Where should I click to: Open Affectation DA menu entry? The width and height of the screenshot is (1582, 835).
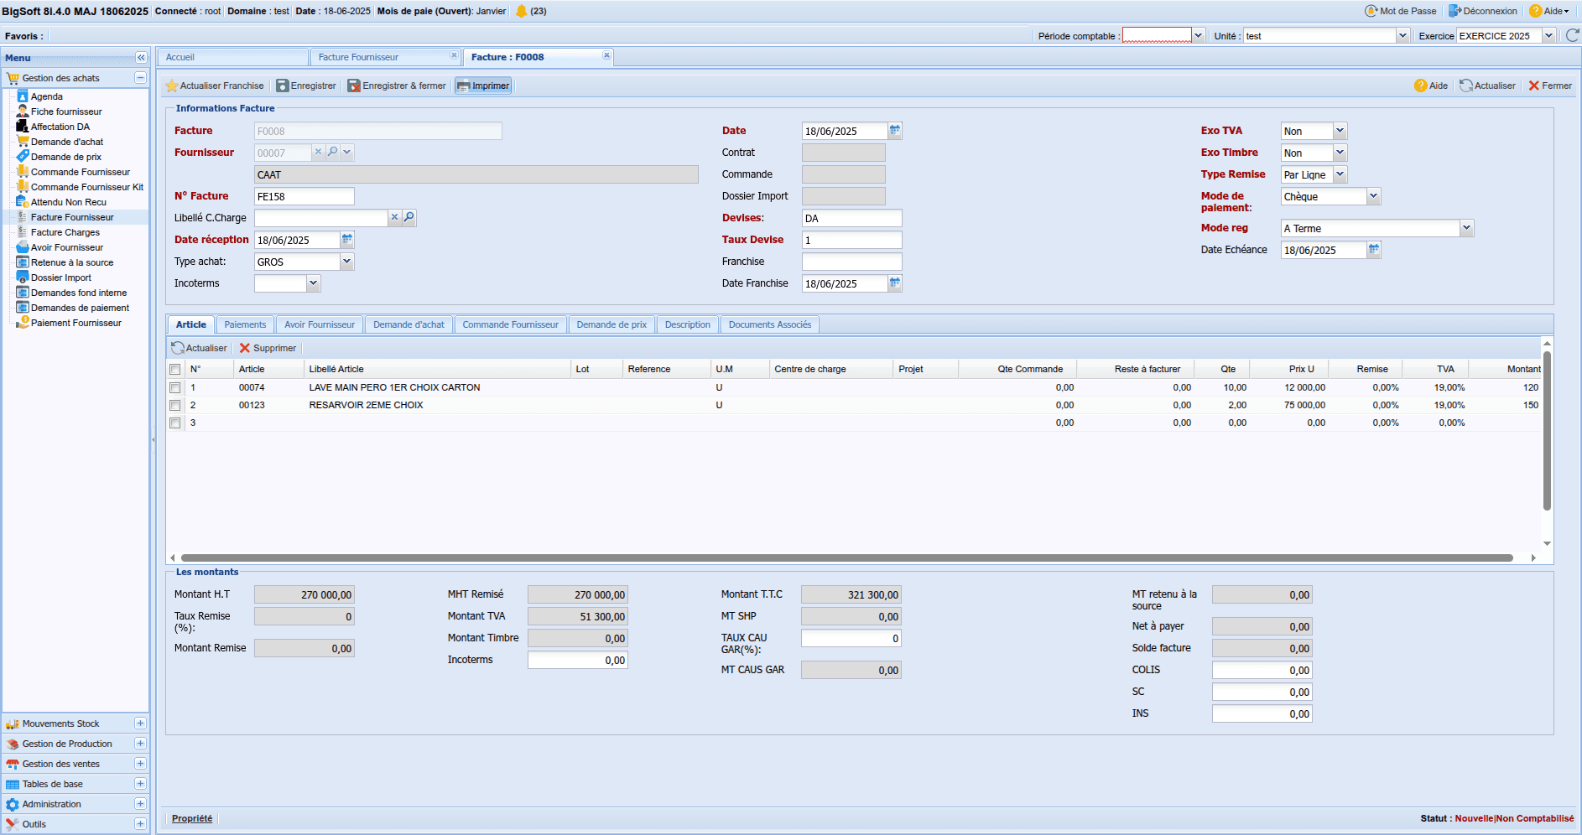[x=60, y=127]
